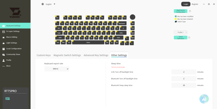Click the Key has been modified swatch
Viewport: 217px width, 109px height.
coord(176,16)
